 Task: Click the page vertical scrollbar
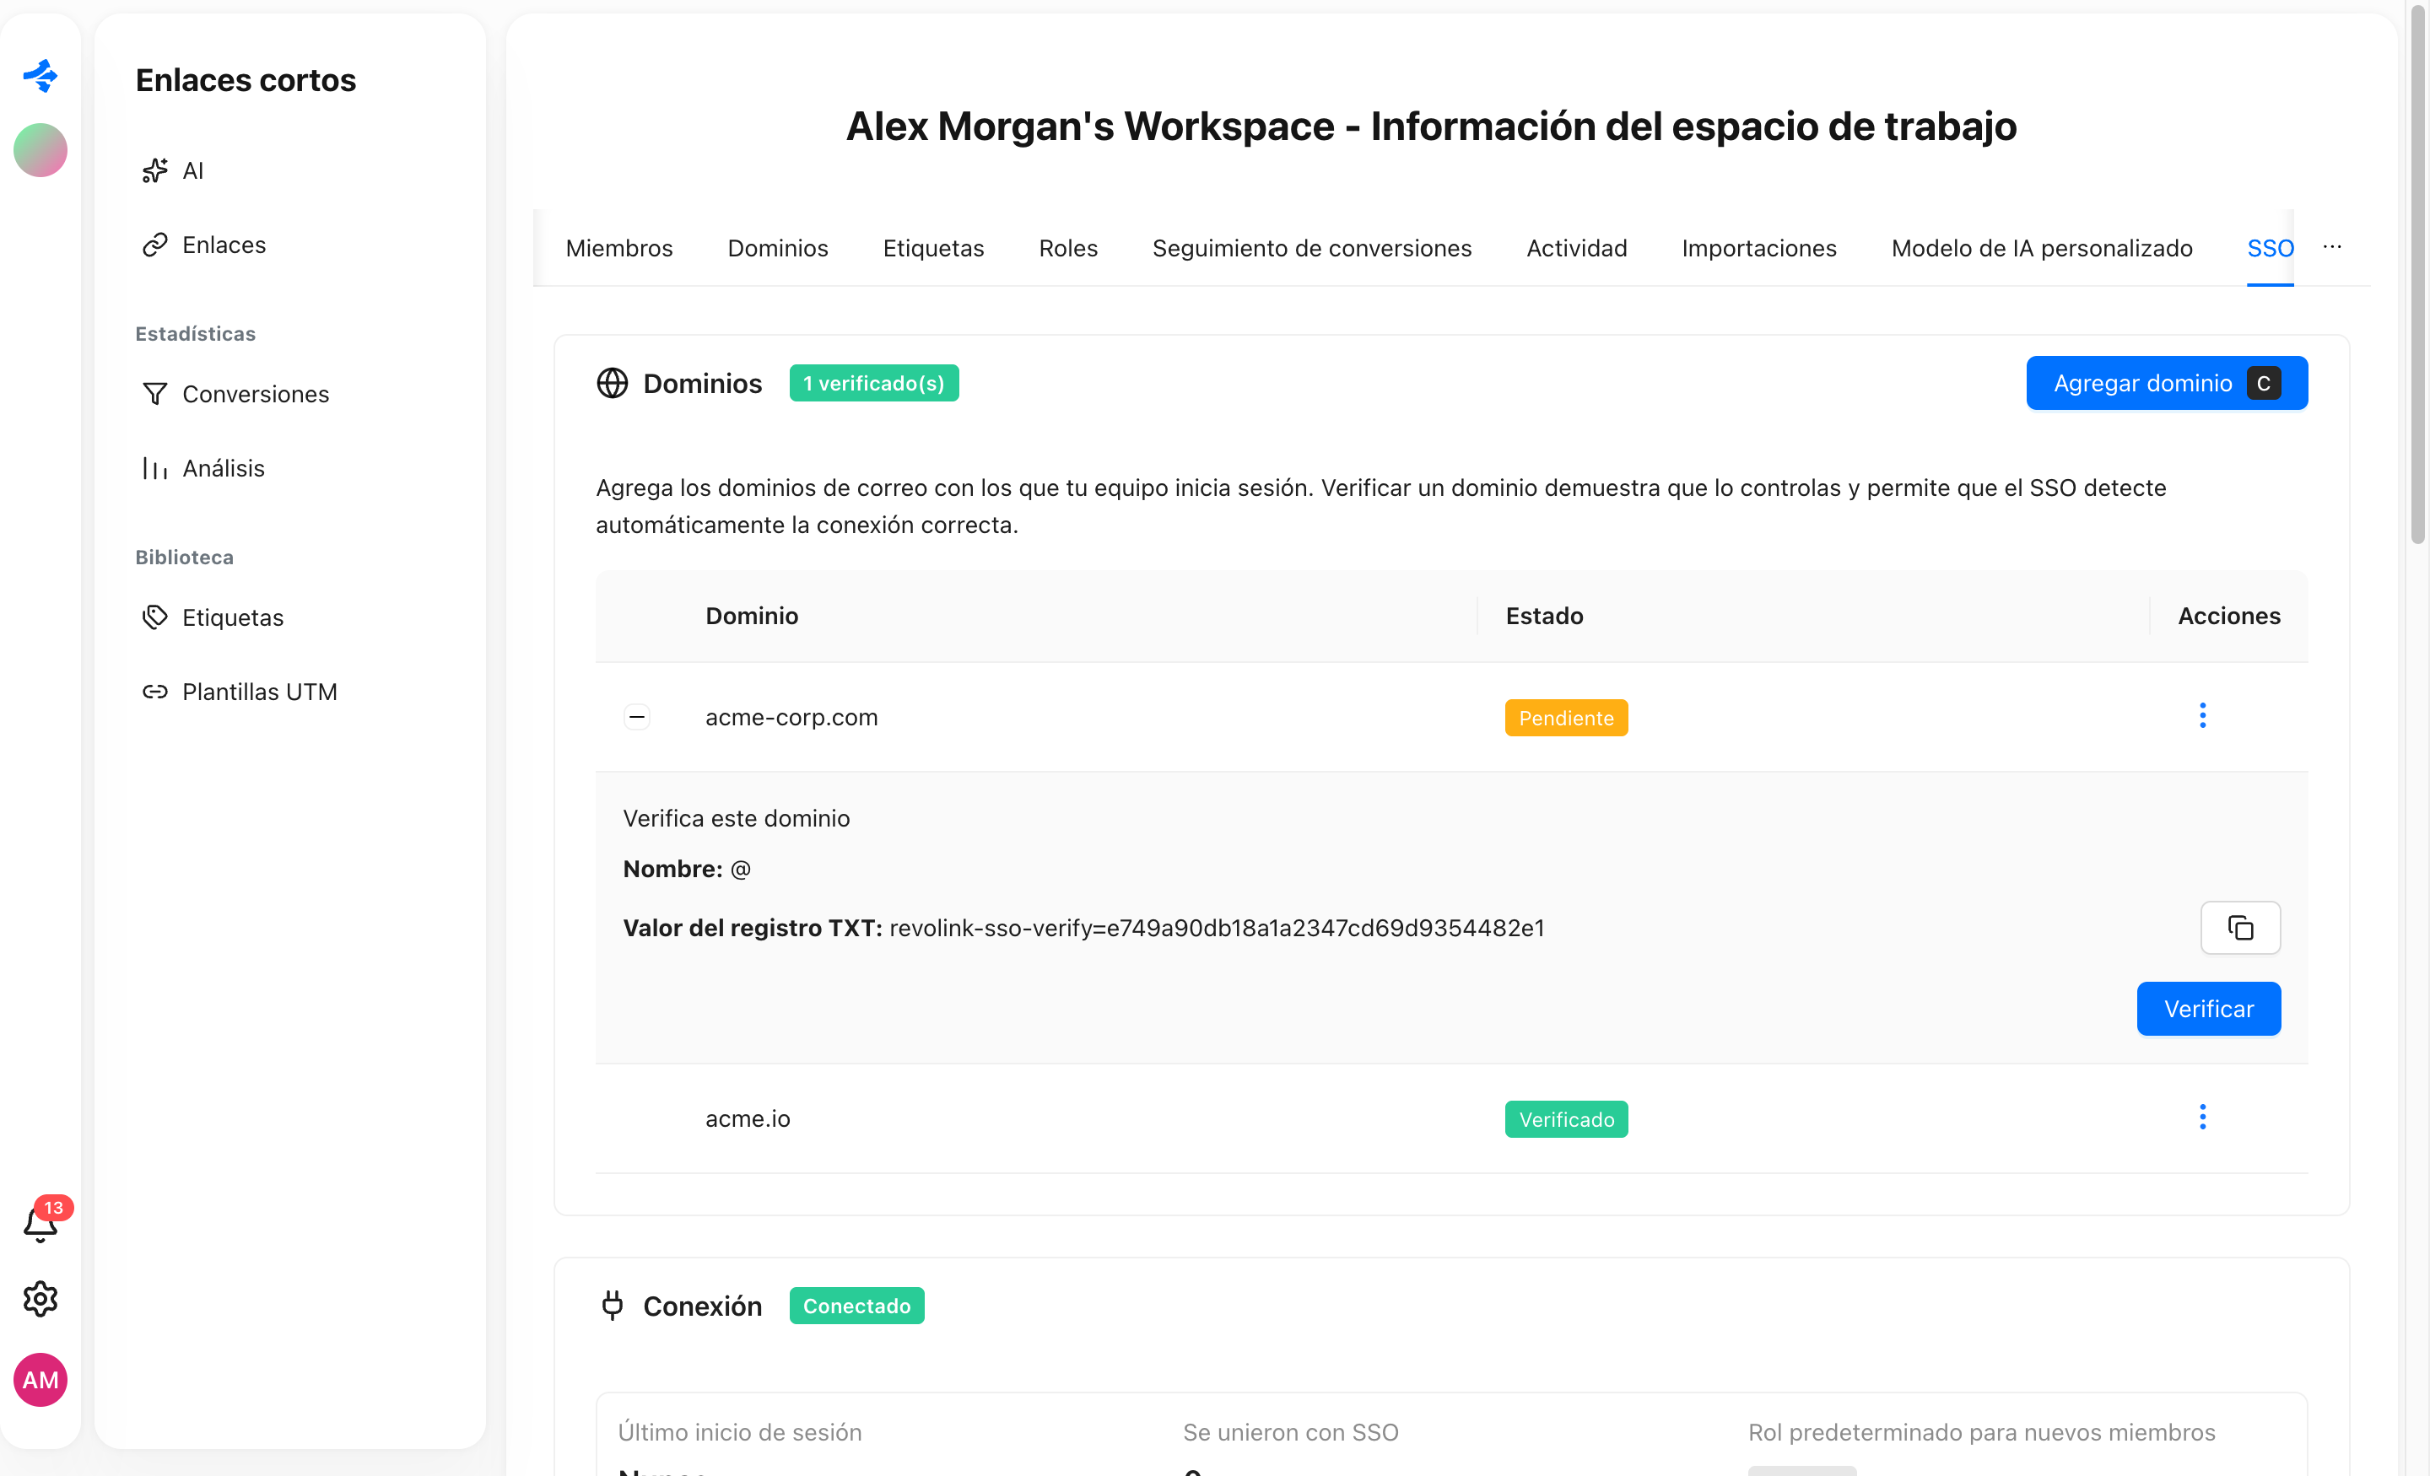pyautogui.click(x=2417, y=276)
